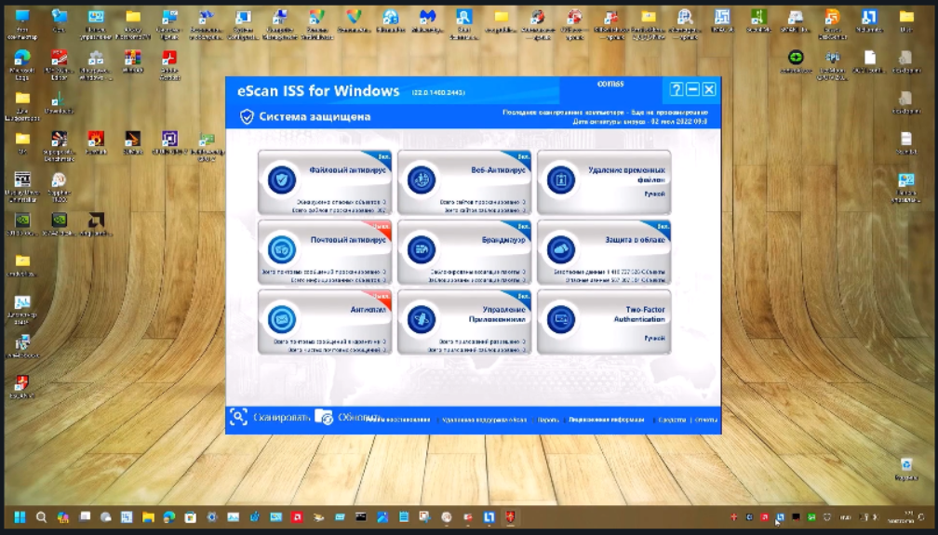Click the Вкл. badge on Веб-Антивирус
Image resolution: width=938 pixels, height=535 pixels.
coord(523,157)
